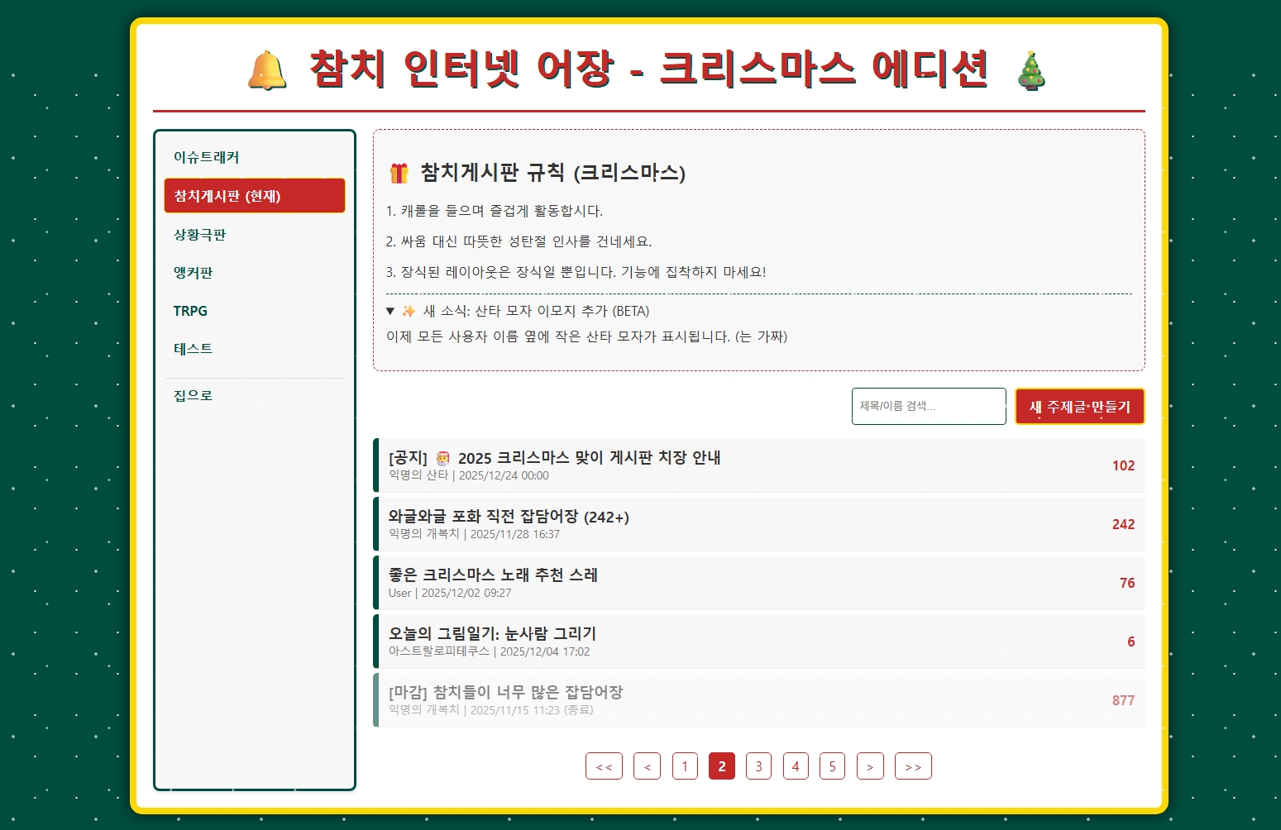Viewport: 1281px width, 830px height.
Task: Select 상황극판 board in the sidebar
Action: pyautogui.click(x=200, y=235)
